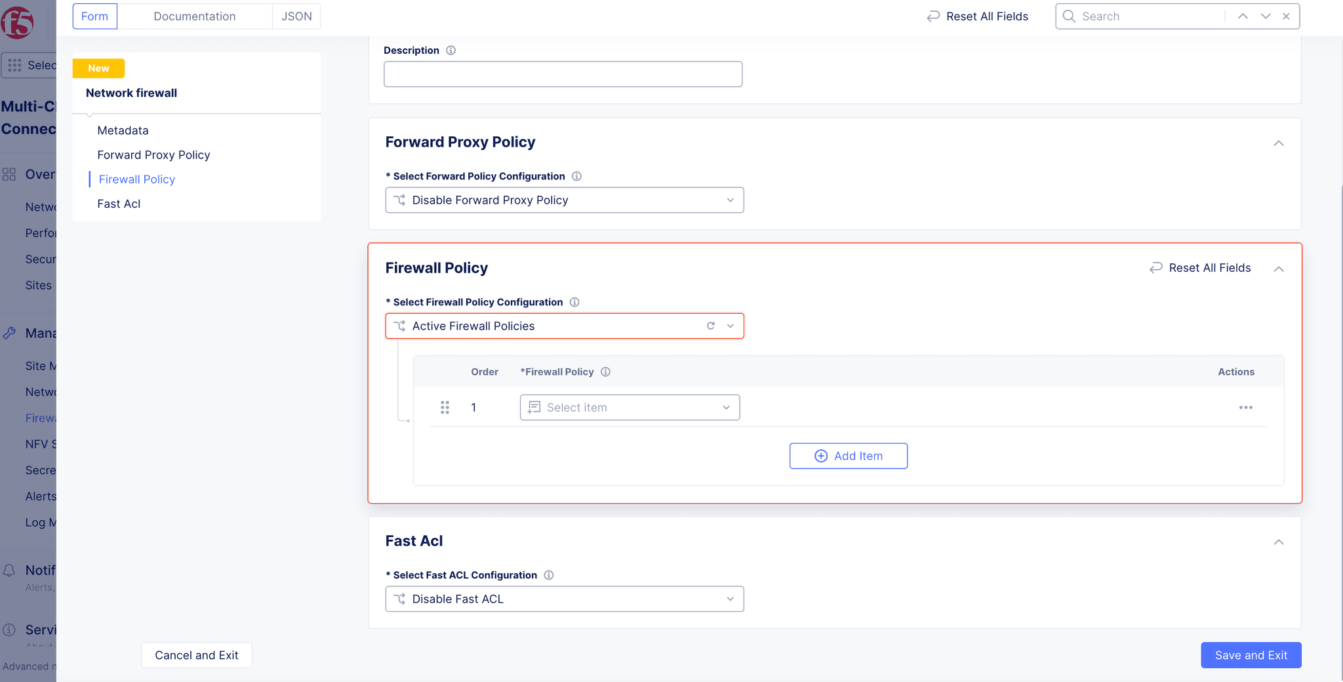This screenshot has width=1343, height=682.
Task: Click the refresh icon in Active Firewall Policies field
Action: coord(711,326)
